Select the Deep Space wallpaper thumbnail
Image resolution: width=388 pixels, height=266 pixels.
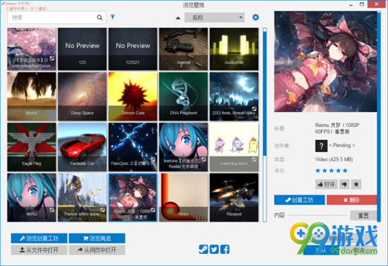(x=82, y=97)
